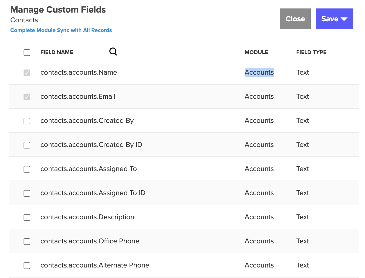Click contacts.accounts.Office Phone field name
This screenshot has height=278, width=365.
click(90, 241)
